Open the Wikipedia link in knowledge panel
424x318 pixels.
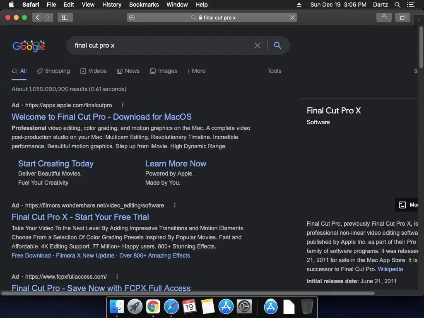pos(390,269)
